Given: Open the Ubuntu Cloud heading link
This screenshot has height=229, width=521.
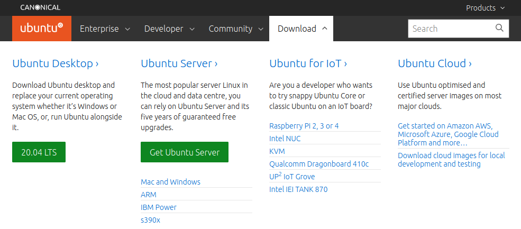Looking at the screenshot, I should coord(435,63).
